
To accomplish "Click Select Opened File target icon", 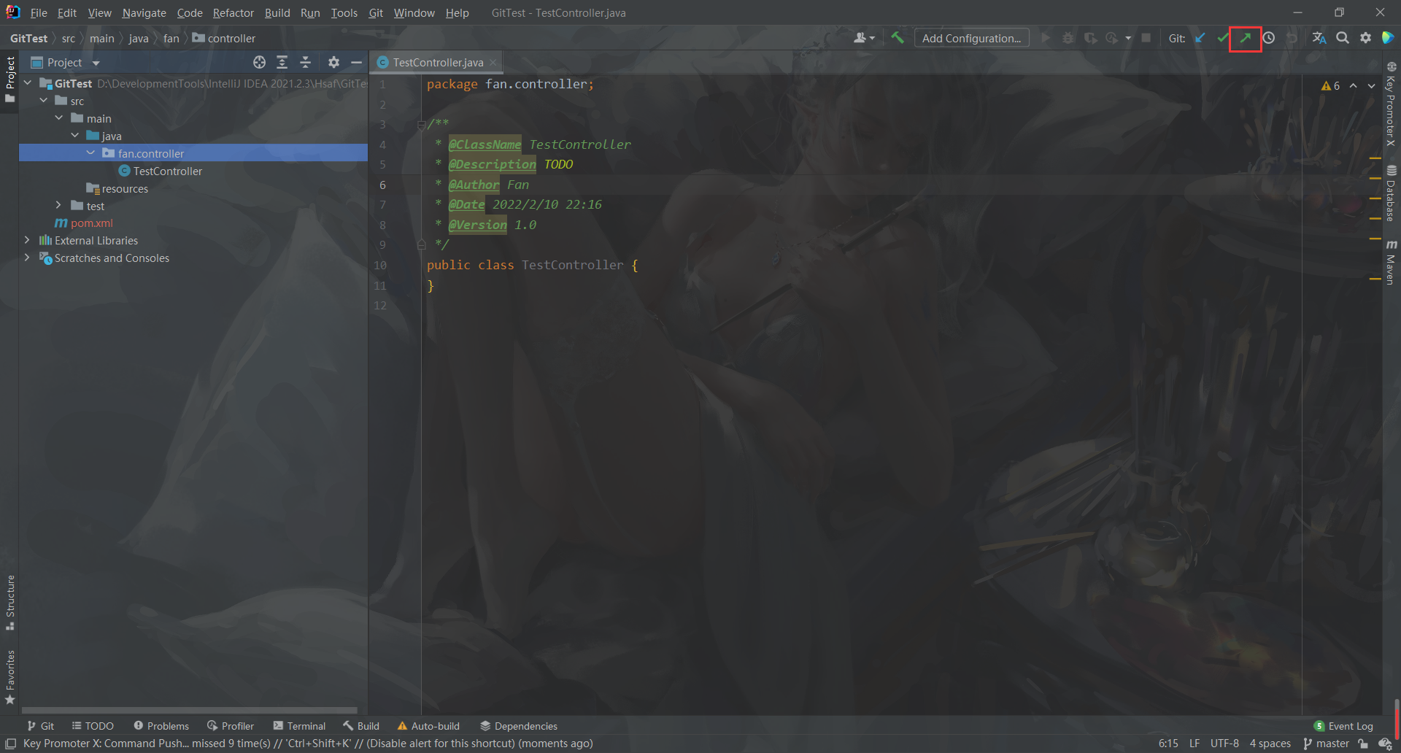I will click(259, 63).
